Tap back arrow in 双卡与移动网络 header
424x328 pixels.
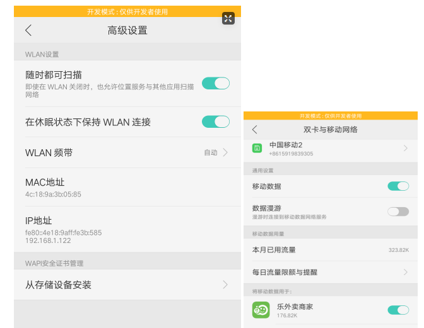click(255, 130)
